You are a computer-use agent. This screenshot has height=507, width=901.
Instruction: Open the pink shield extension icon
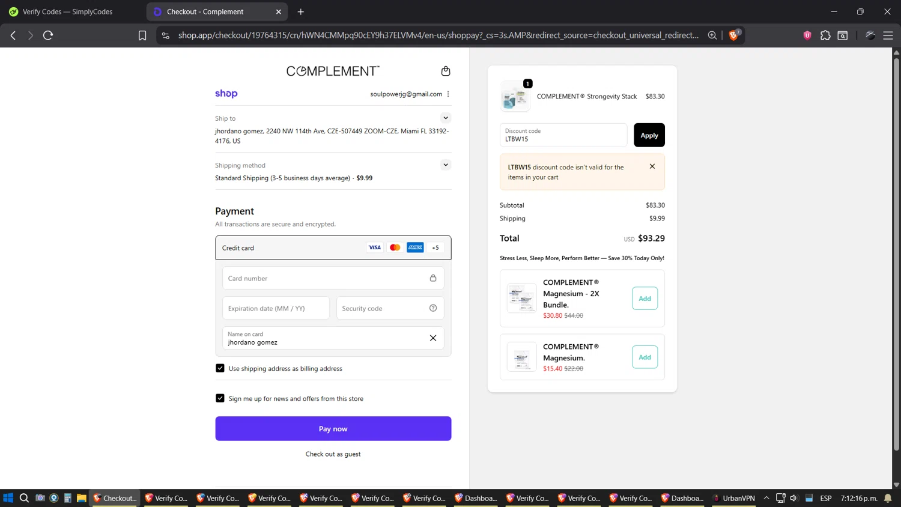807,35
